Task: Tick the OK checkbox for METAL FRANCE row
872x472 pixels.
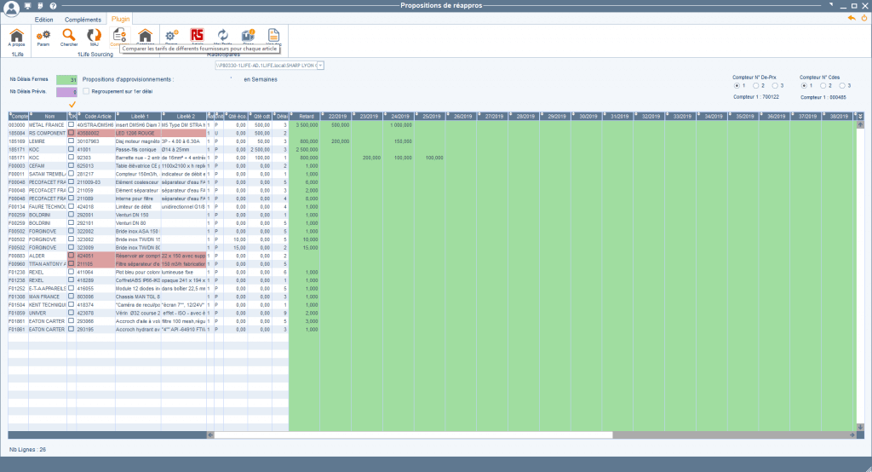Action: pyautogui.click(x=72, y=124)
